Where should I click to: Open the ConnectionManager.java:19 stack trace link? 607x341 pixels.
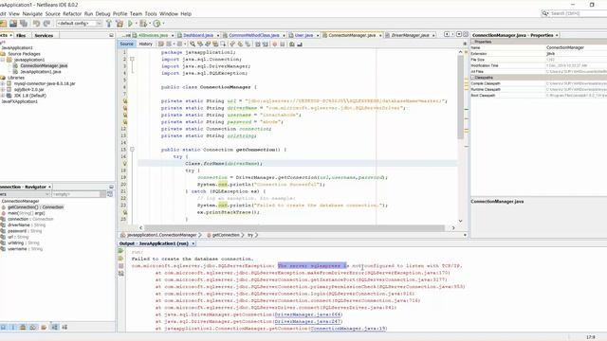348,329
